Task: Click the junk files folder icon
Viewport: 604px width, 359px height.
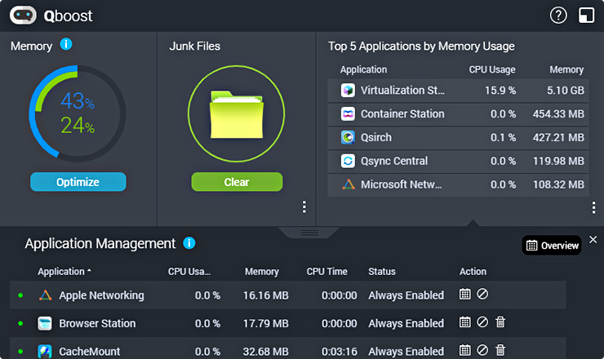Action: click(237, 114)
